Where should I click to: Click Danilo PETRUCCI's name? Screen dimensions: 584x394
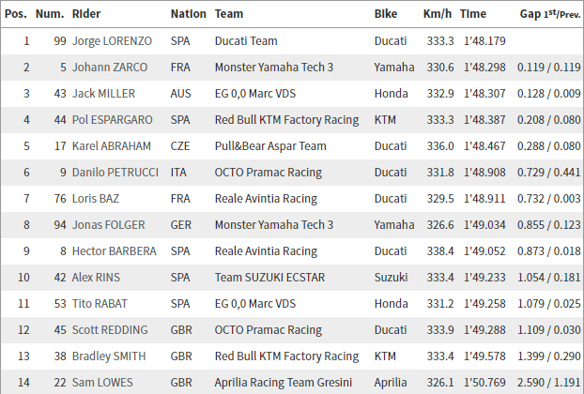(115, 173)
